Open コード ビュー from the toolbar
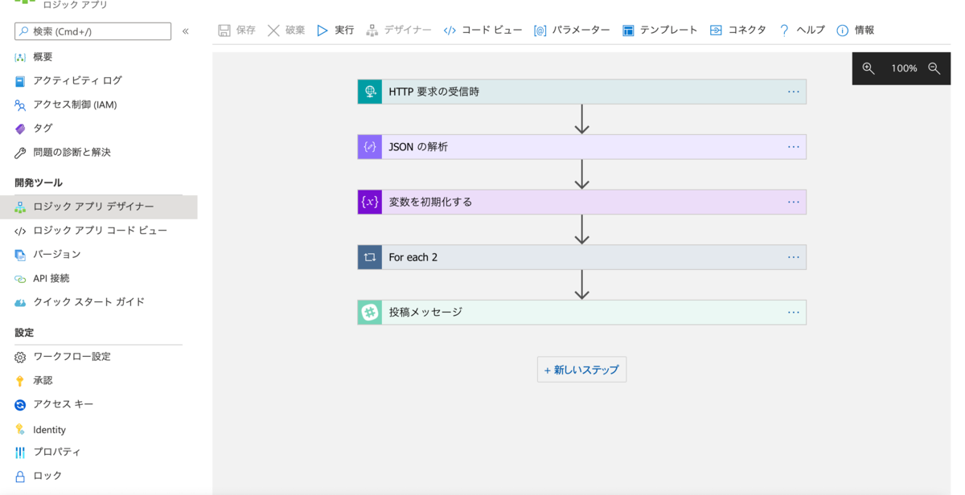 click(482, 30)
